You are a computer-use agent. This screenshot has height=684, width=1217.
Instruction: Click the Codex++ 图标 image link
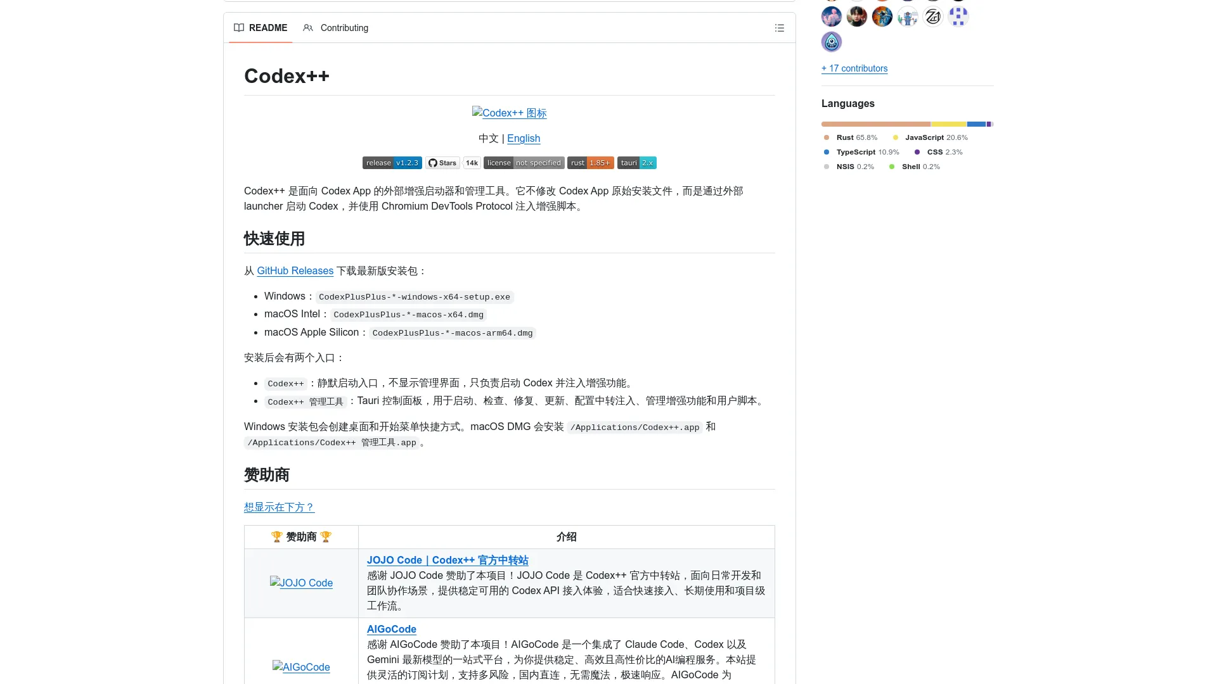tap(509, 113)
